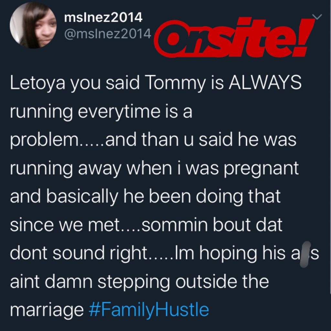Click the word Tommy in the tweet
The image size is (331, 331).
pos(175,83)
